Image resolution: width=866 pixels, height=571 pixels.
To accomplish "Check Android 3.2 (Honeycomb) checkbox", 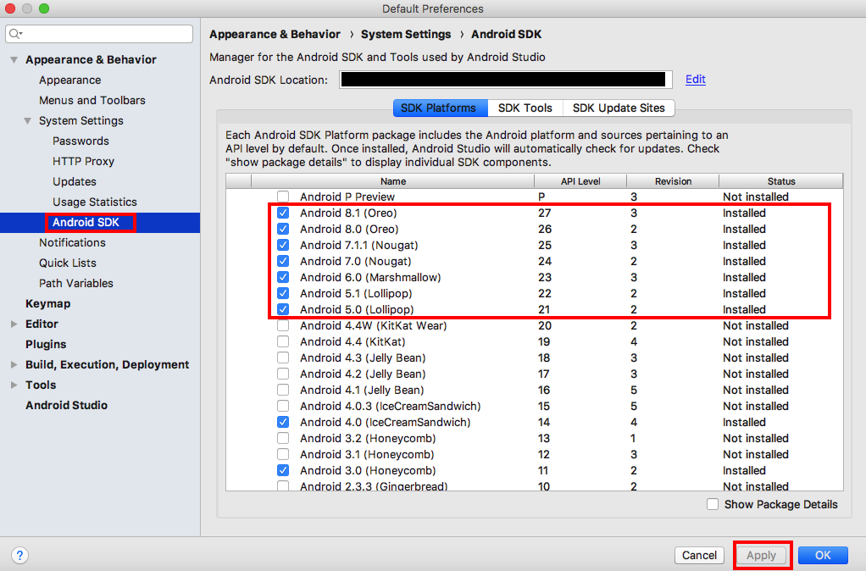I will (283, 438).
